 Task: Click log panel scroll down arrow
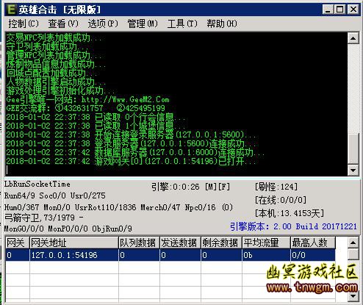click(353, 170)
